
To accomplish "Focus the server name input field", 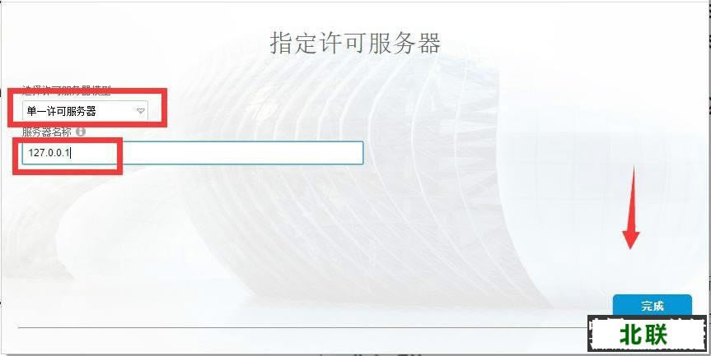I will pyautogui.click(x=192, y=153).
